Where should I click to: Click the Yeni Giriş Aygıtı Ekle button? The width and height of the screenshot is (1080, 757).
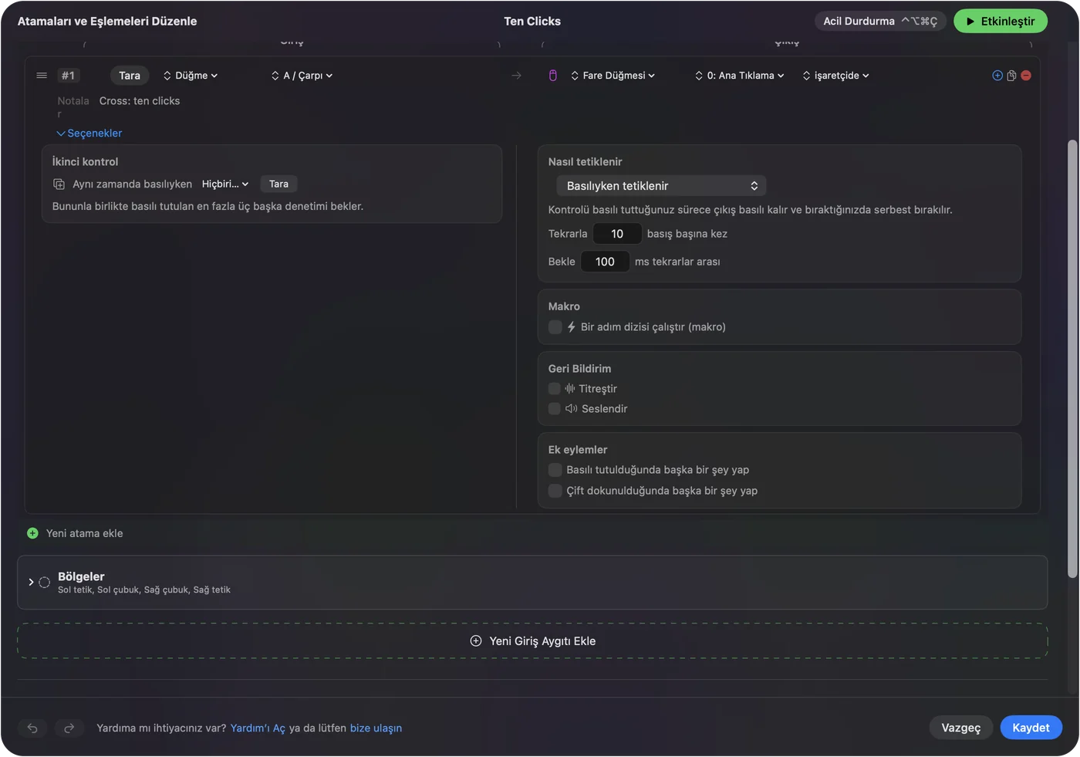pyautogui.click(x=532, y=641)
